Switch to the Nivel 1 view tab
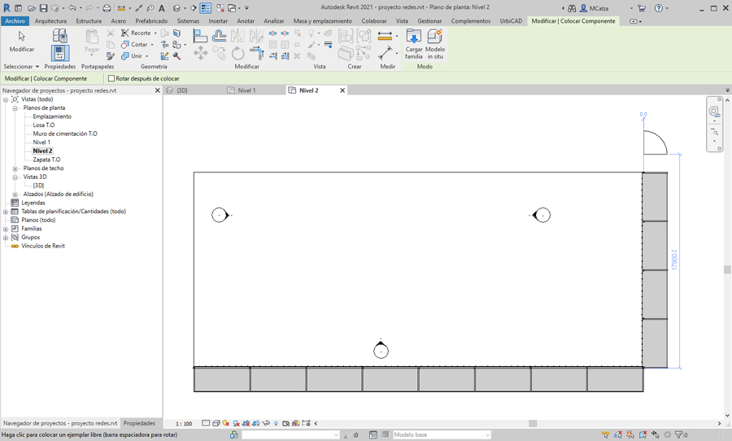 pyautogui.click(x=246, y=90)
